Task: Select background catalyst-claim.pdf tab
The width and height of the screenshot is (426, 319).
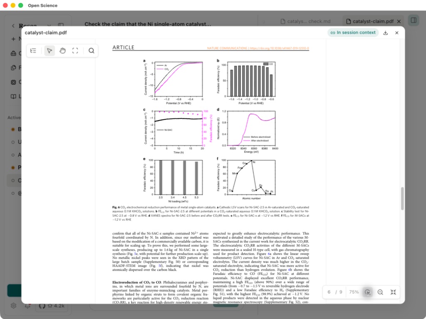Action: coord(370,21)
